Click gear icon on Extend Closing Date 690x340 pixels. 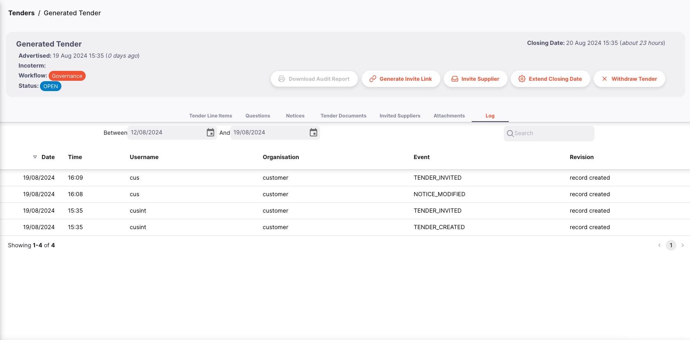522,79
